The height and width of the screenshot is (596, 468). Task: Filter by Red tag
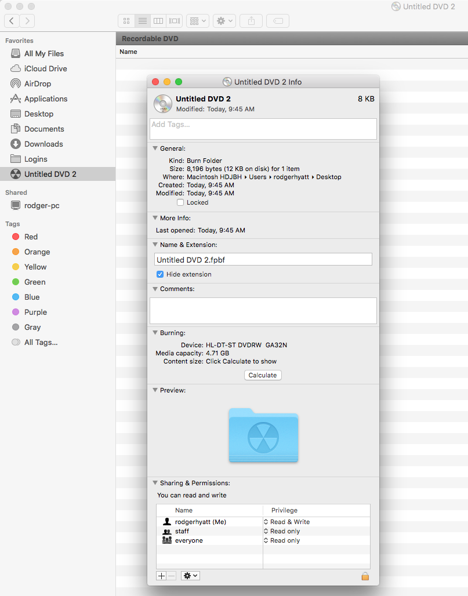58,237
